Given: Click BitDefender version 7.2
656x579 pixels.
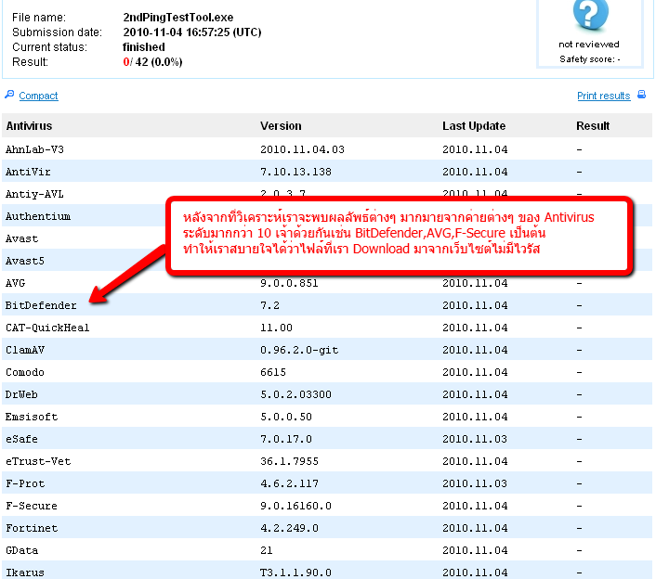Looking at the screenshot, I should (x=269, y=305).
